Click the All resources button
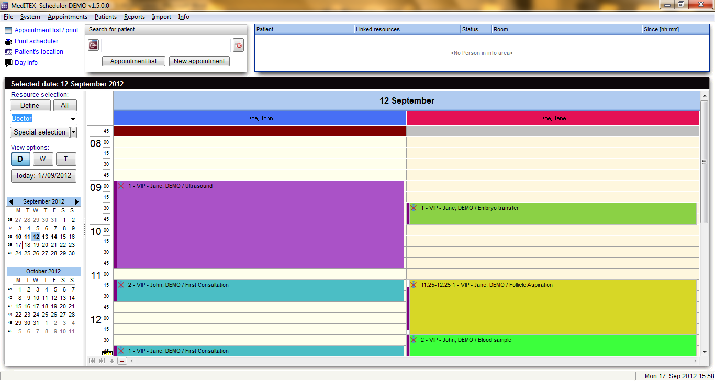715x381 pixels. 65,106
